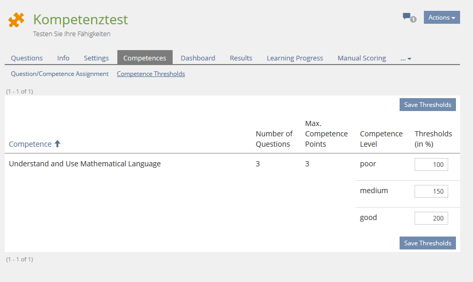Focus the medium threshold input field
473x282 pixels.
[x=431, y=191]
